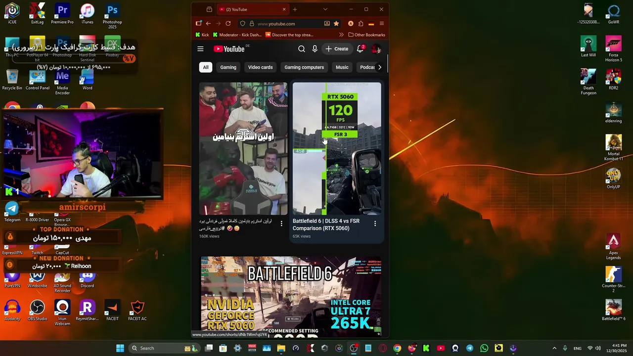Open the Discover the top streams bookmark
The width and height of the screenshot is (633, 356).
click(x=289, y=35)
